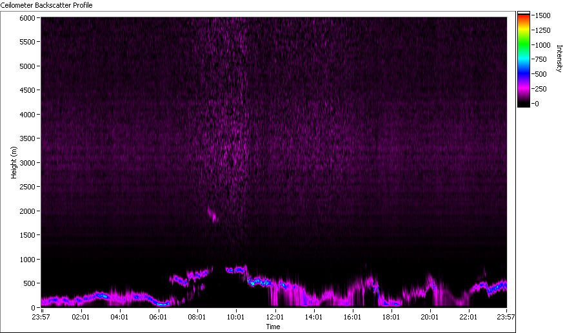Click the Intensity color scale label
The image size is (565, 333).
[559, 59]
